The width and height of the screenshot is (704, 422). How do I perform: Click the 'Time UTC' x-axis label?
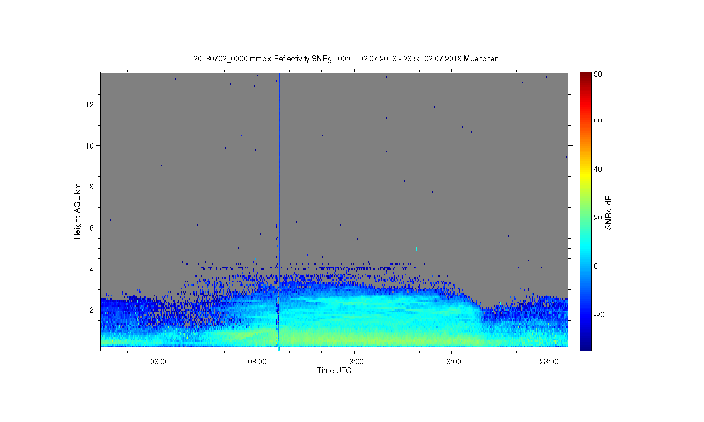click(x=334, y=370)
